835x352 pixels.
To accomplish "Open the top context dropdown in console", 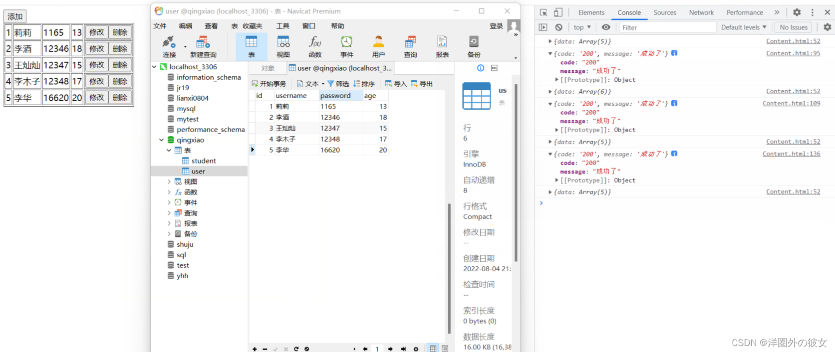I will coord(582,27).
